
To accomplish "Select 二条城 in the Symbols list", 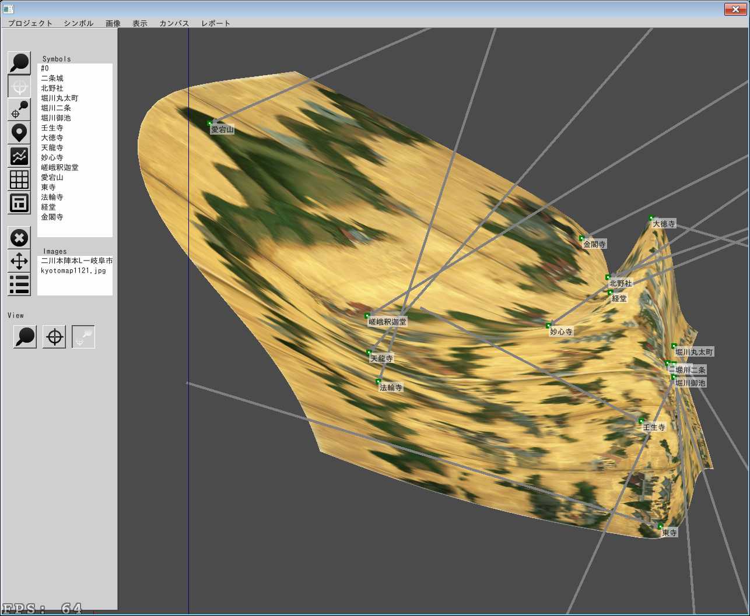I will pos(75,78).
